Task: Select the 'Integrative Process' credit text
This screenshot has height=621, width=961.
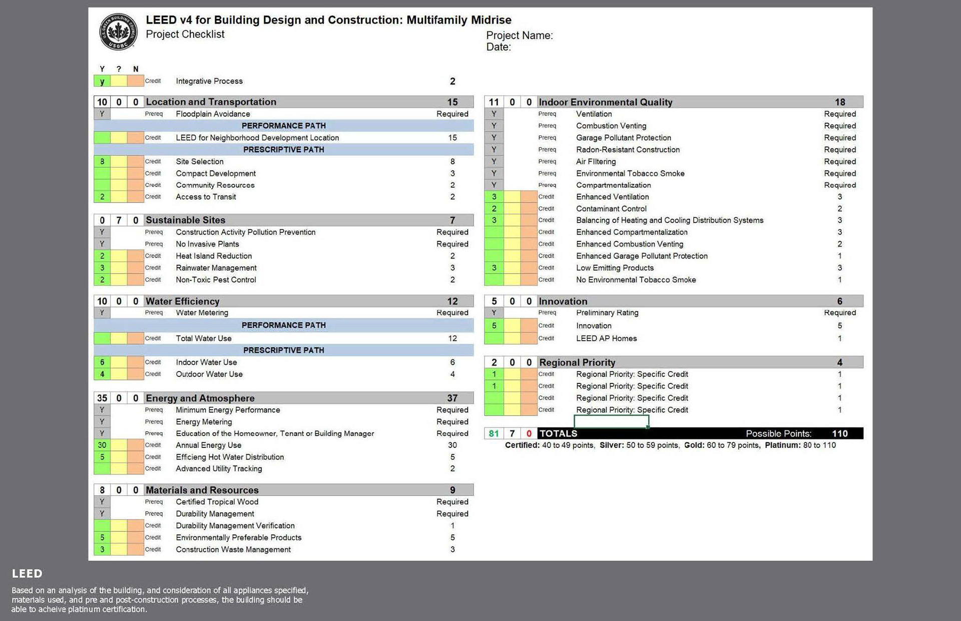Action: tap(209, 81)
